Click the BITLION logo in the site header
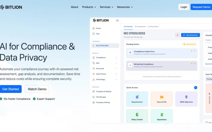The image size is (212, 132). point(11,7)
